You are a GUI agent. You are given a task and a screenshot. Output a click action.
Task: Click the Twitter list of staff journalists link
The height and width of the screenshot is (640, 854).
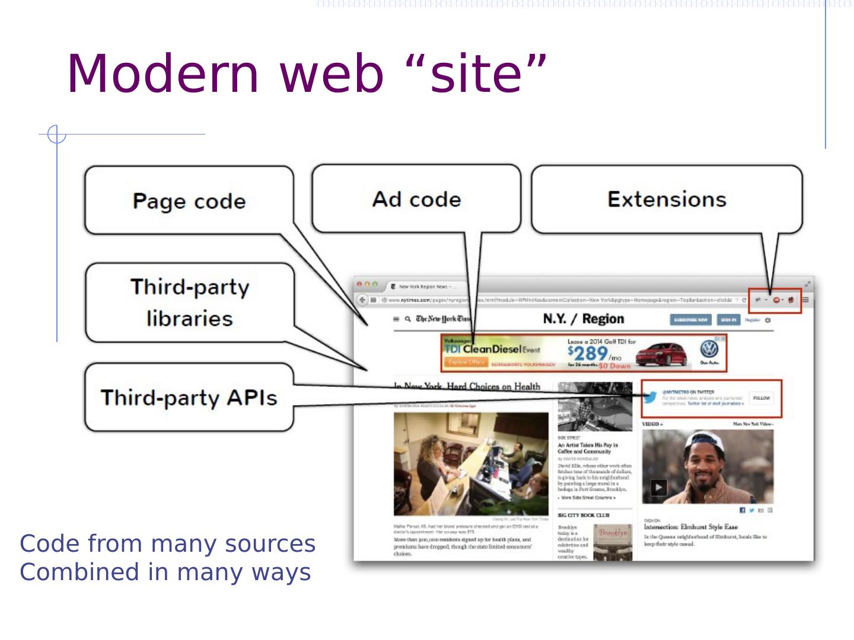(716, 404)
